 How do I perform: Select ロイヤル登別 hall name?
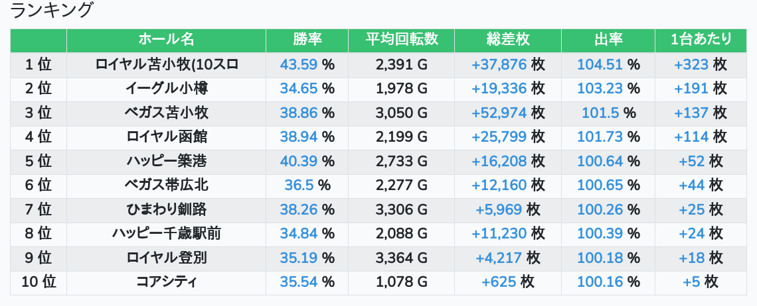pyautogui.click(x=167, y=258)
